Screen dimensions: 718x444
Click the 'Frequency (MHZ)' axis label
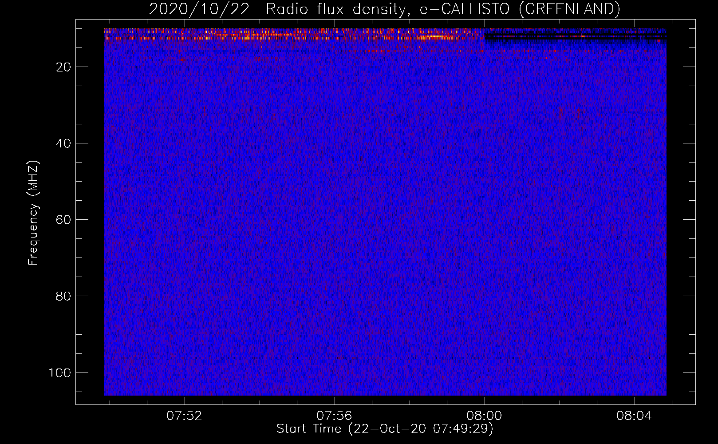coord(33,213)
